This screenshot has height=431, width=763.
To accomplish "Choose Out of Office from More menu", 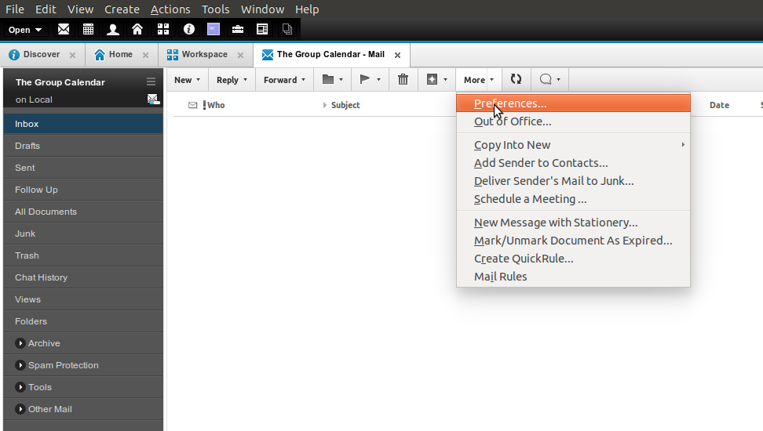I will click(x=513, y=121).
